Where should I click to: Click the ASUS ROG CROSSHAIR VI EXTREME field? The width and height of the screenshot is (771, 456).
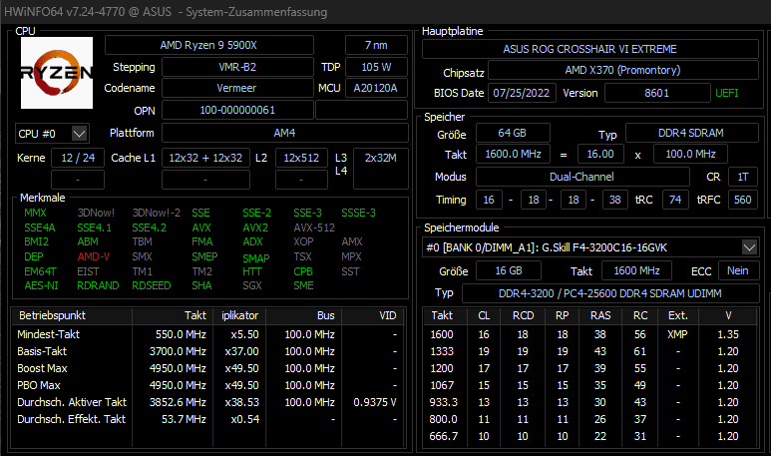tap(590, 49)
